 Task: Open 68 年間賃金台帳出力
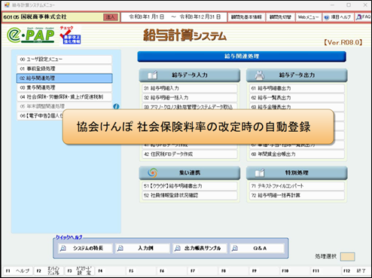pos(297,154)
